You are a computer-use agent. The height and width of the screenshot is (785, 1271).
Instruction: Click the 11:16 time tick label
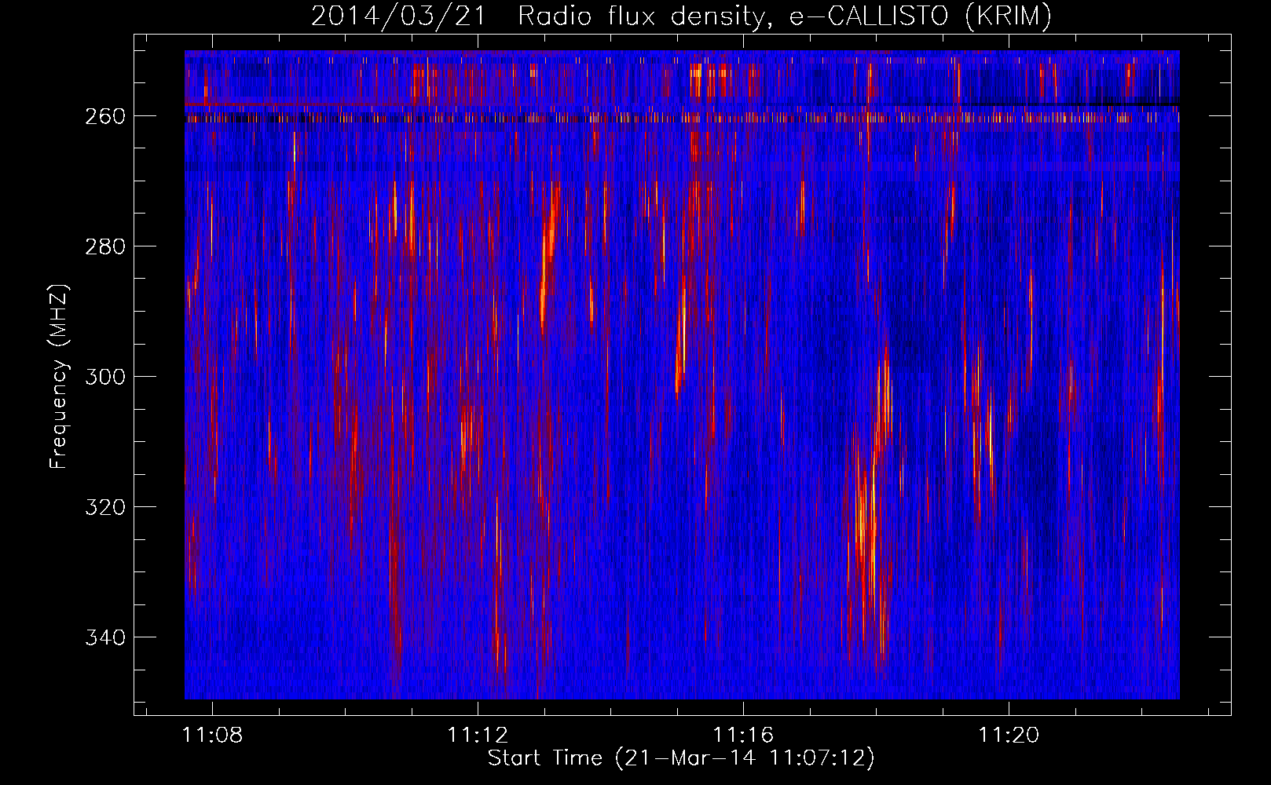(x=743, y=735)
